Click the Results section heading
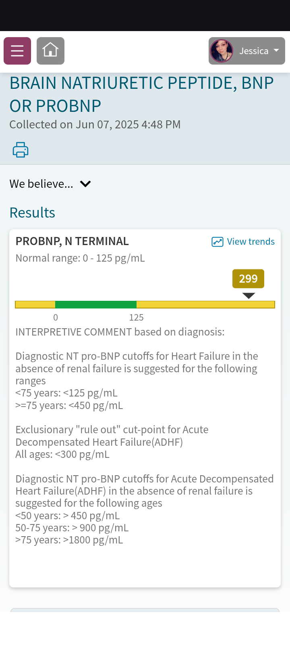290x646 pixels. (x=32, y=213)
